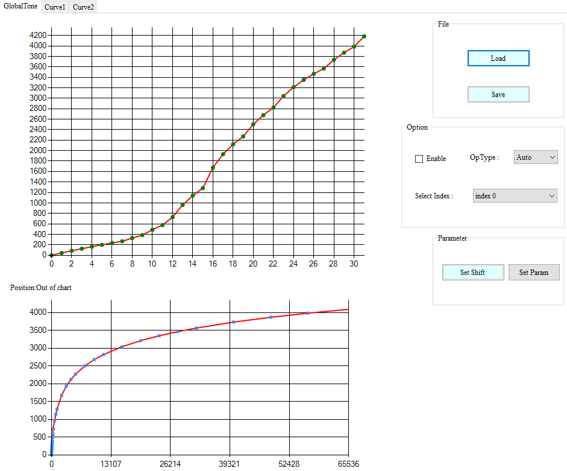The width and height of the screenshot is (567, 471).
Task: Click the OpType dropdown arrow
Action: point(551,157)
